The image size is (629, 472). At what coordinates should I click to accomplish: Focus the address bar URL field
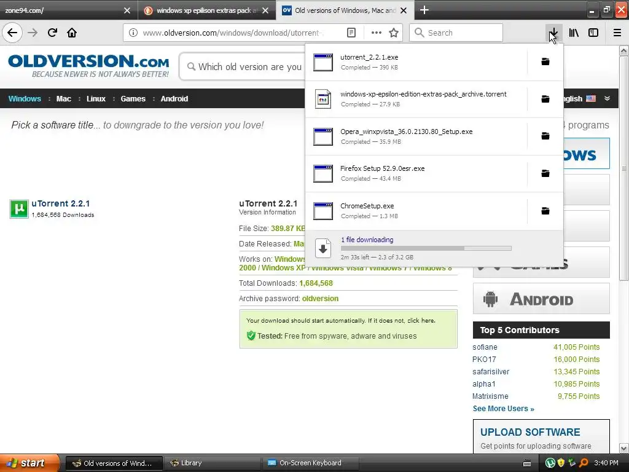click(x=233, y=33)
